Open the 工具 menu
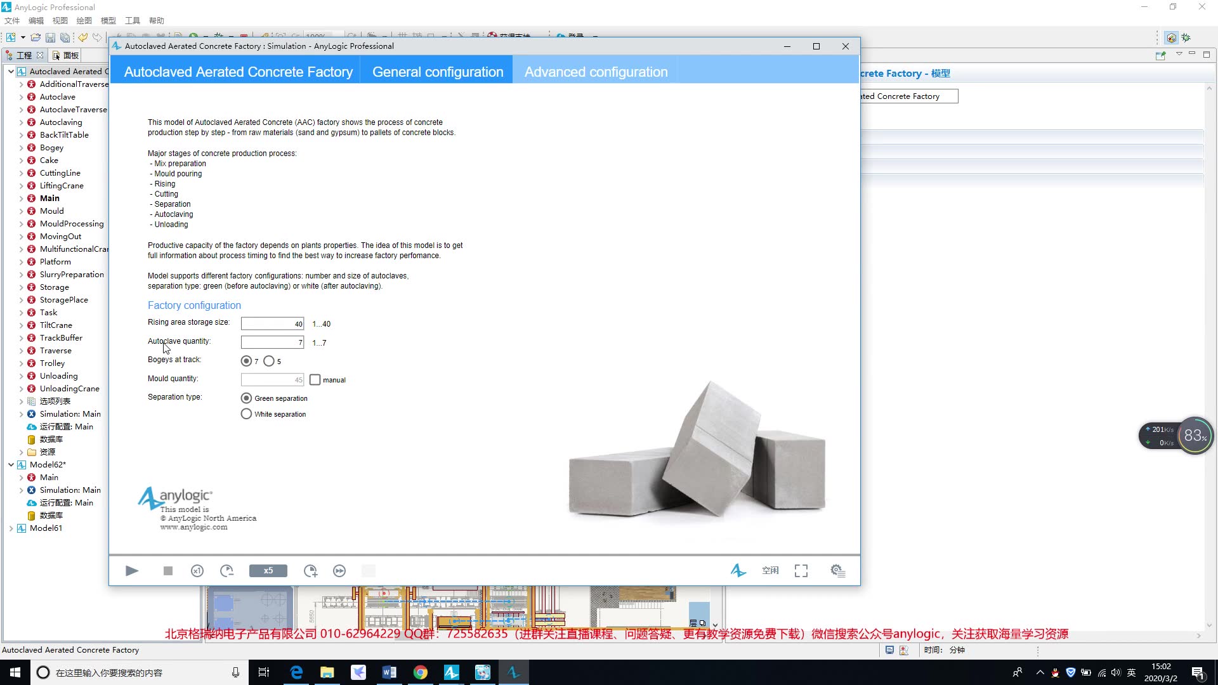Image resolution: width=1218 pixels, height=685 pixels. click(133, 21)
